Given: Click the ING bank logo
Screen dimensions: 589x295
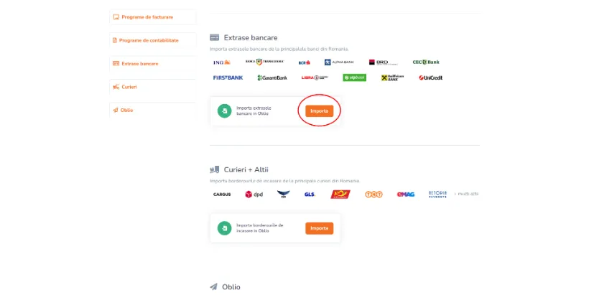Looking at the screenshot, I should pos(222,62).
